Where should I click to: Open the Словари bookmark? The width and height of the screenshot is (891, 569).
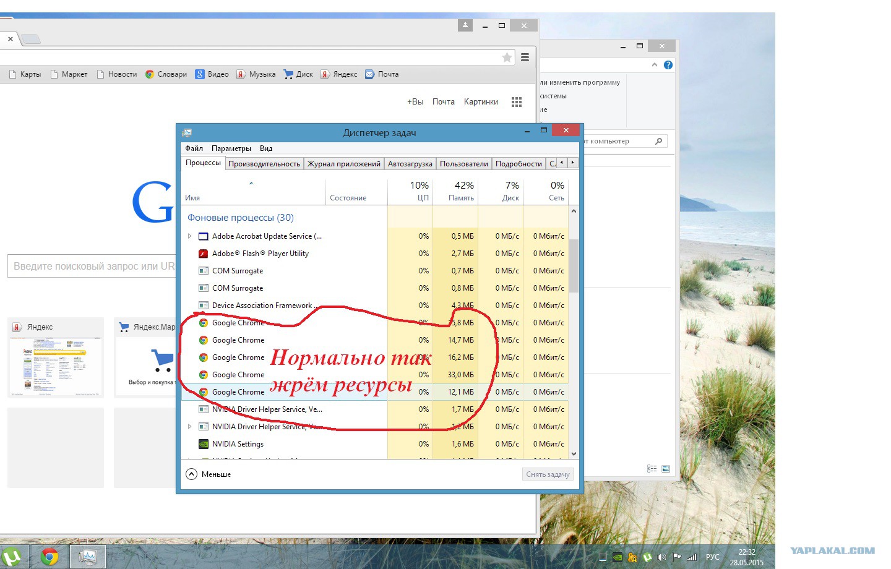coord(166,74)
